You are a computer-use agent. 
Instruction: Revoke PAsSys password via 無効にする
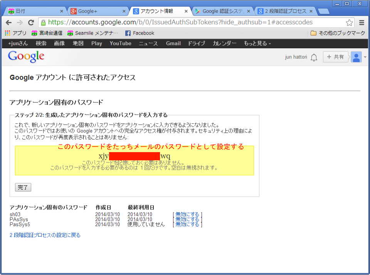point(187,219)
